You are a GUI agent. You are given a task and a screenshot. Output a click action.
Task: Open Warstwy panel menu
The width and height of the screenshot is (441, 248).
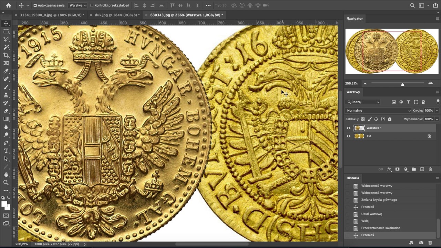point(438,92)
